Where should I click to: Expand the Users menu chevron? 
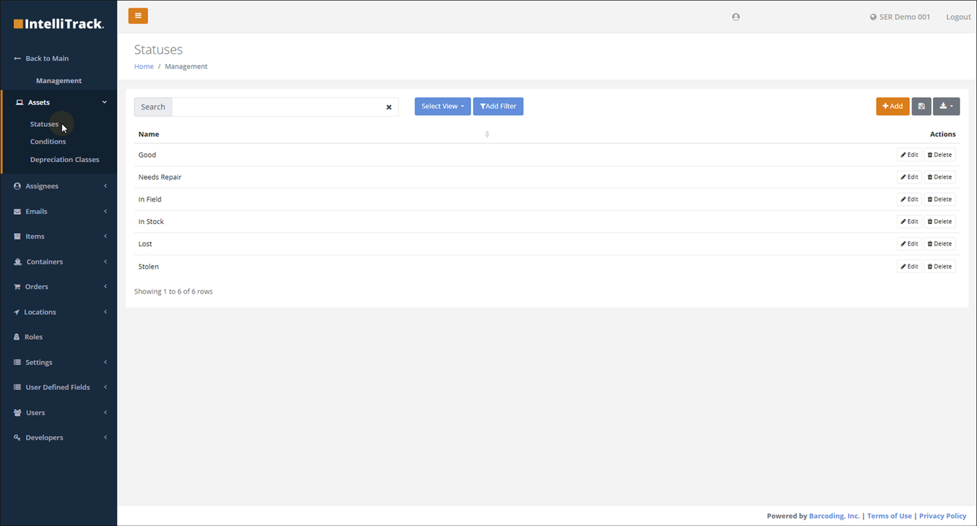(105, 412)
